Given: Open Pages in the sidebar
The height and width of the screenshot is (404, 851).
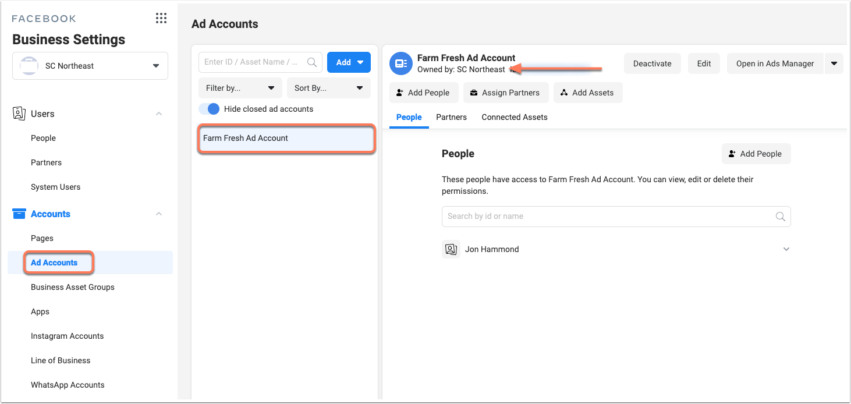Looking at the screenshot, I should 42,238.
